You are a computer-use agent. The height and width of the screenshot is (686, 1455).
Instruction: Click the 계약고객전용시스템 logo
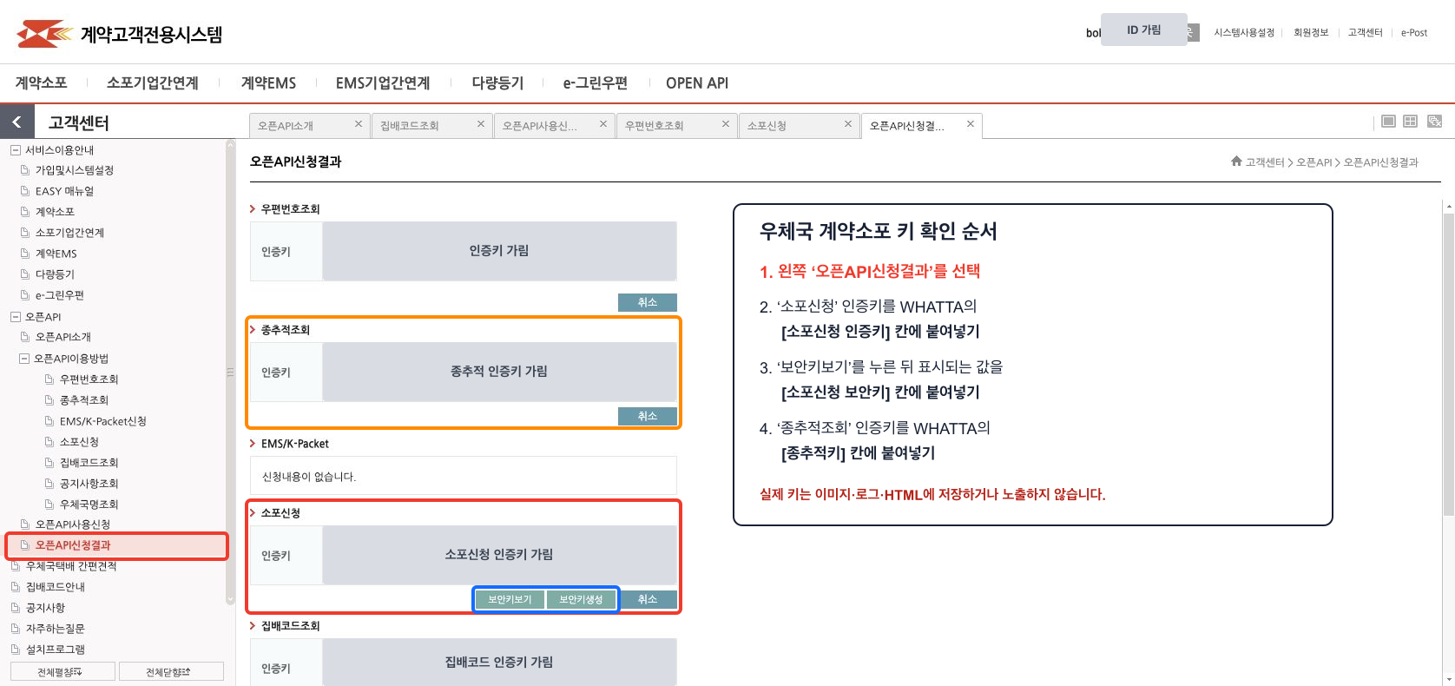coord(120,34)
